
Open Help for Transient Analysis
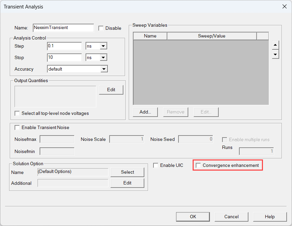[270, 217]
